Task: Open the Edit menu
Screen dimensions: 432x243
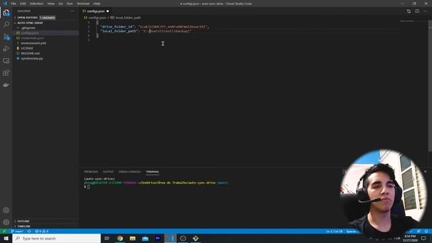Action: coord(23,3)
